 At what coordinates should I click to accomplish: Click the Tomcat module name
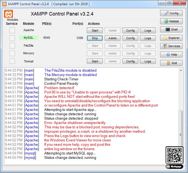tap(29, 61)
